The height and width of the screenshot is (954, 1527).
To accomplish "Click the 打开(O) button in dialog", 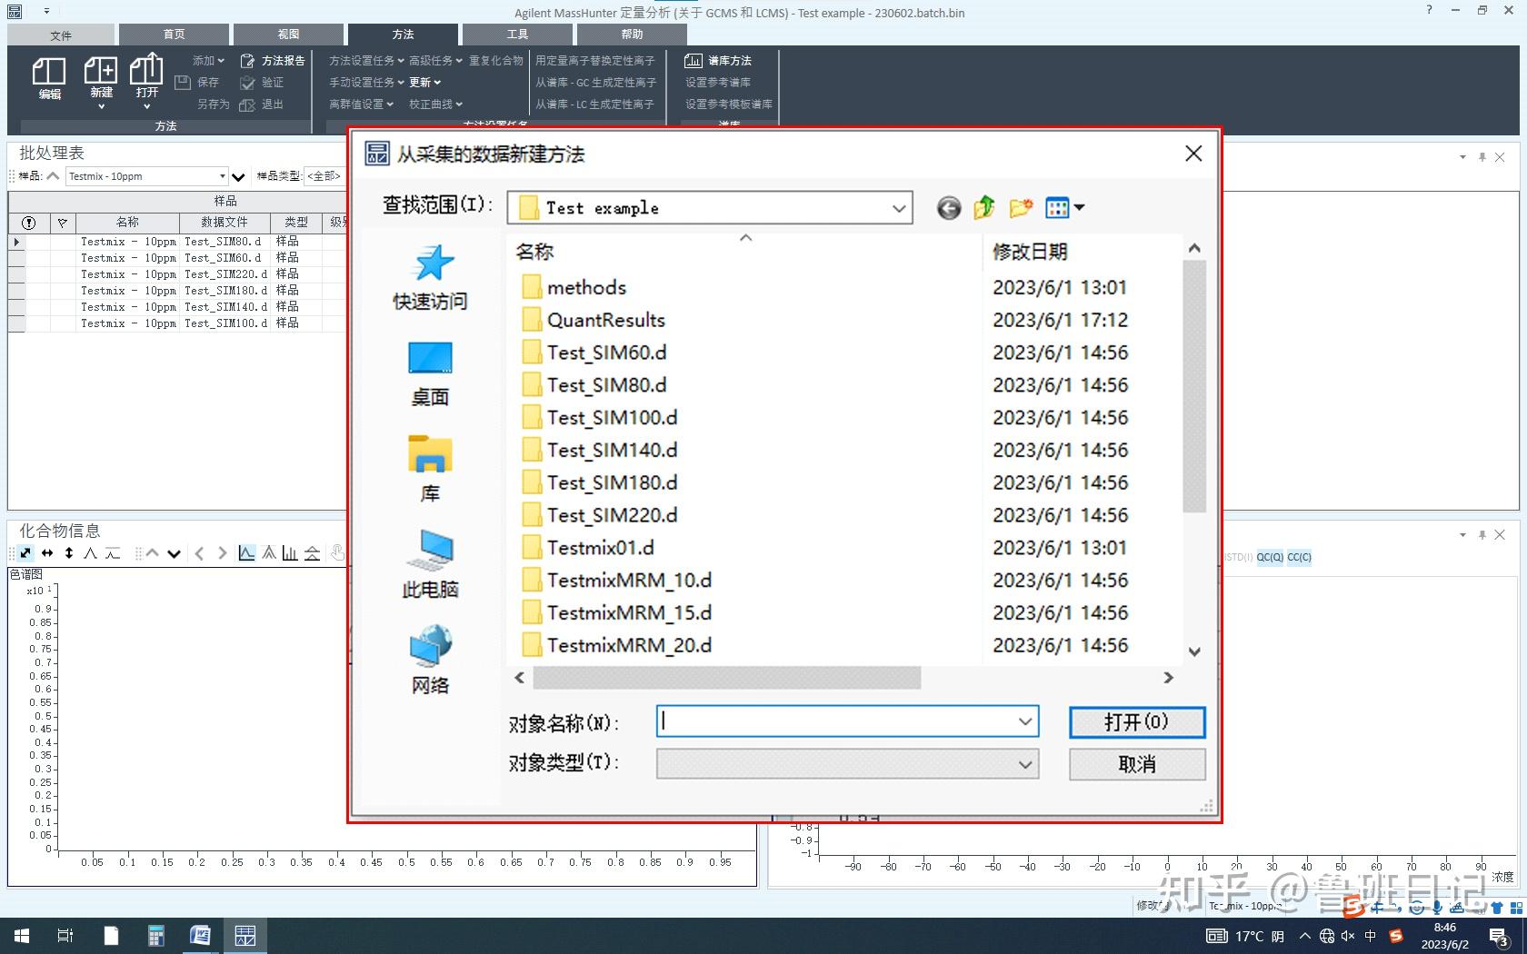I will click(x=1137, y=722).
